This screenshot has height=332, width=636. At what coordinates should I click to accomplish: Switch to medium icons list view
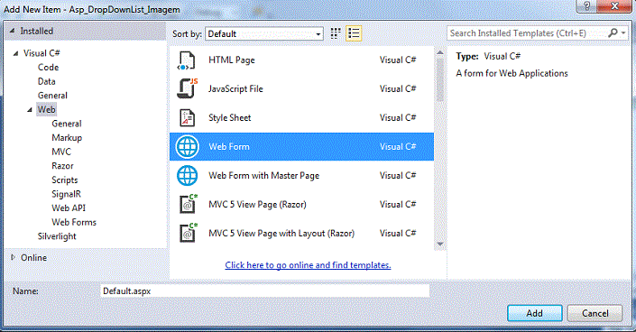tap(354, 33)
